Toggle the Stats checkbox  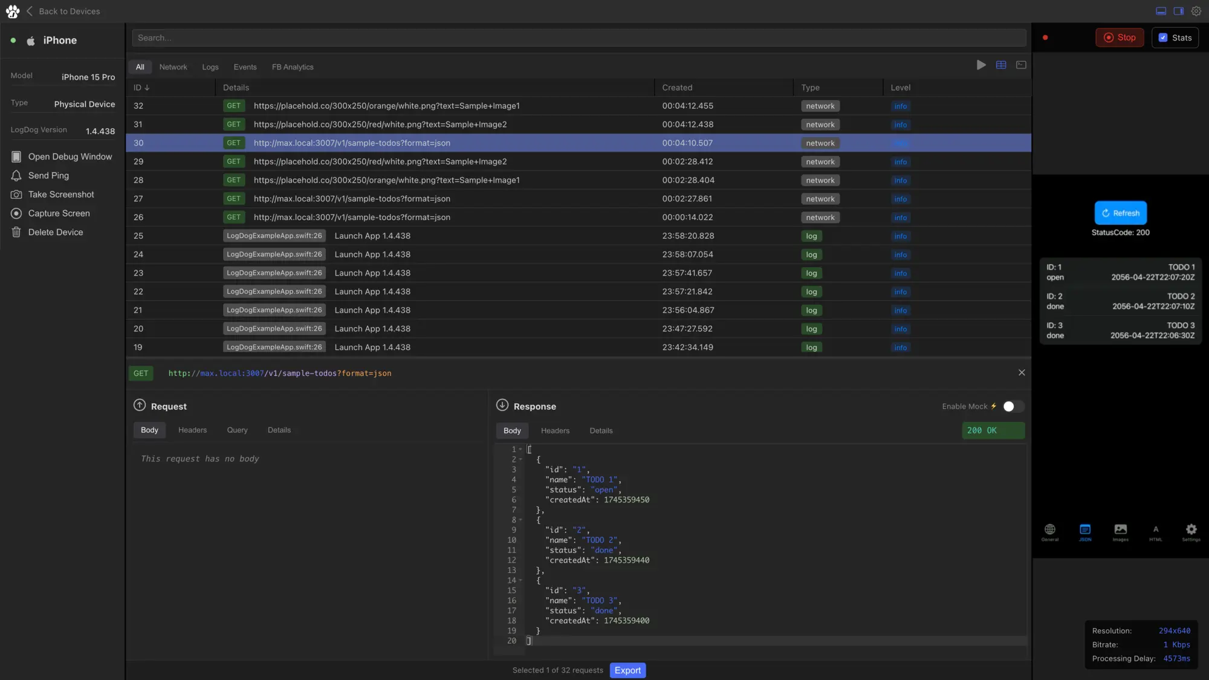click(1163, 37)
